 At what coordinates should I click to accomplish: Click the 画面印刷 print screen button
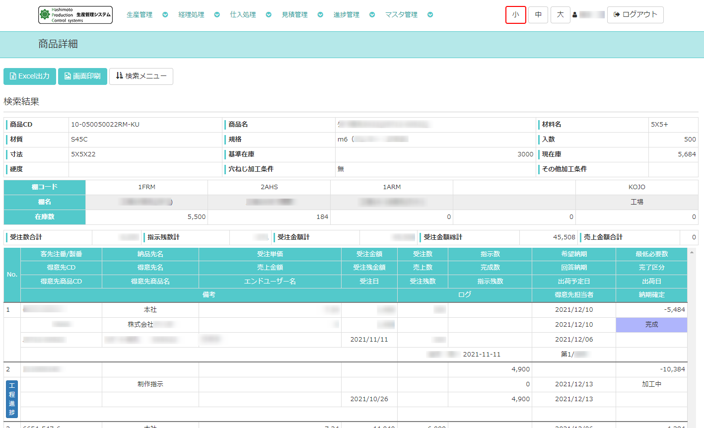[82, 76]
